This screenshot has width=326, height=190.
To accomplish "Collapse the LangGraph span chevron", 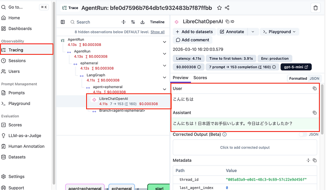I will pos(164,77).
